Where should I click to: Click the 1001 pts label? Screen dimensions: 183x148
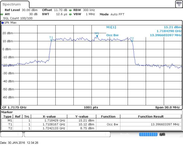pos(91,107)
